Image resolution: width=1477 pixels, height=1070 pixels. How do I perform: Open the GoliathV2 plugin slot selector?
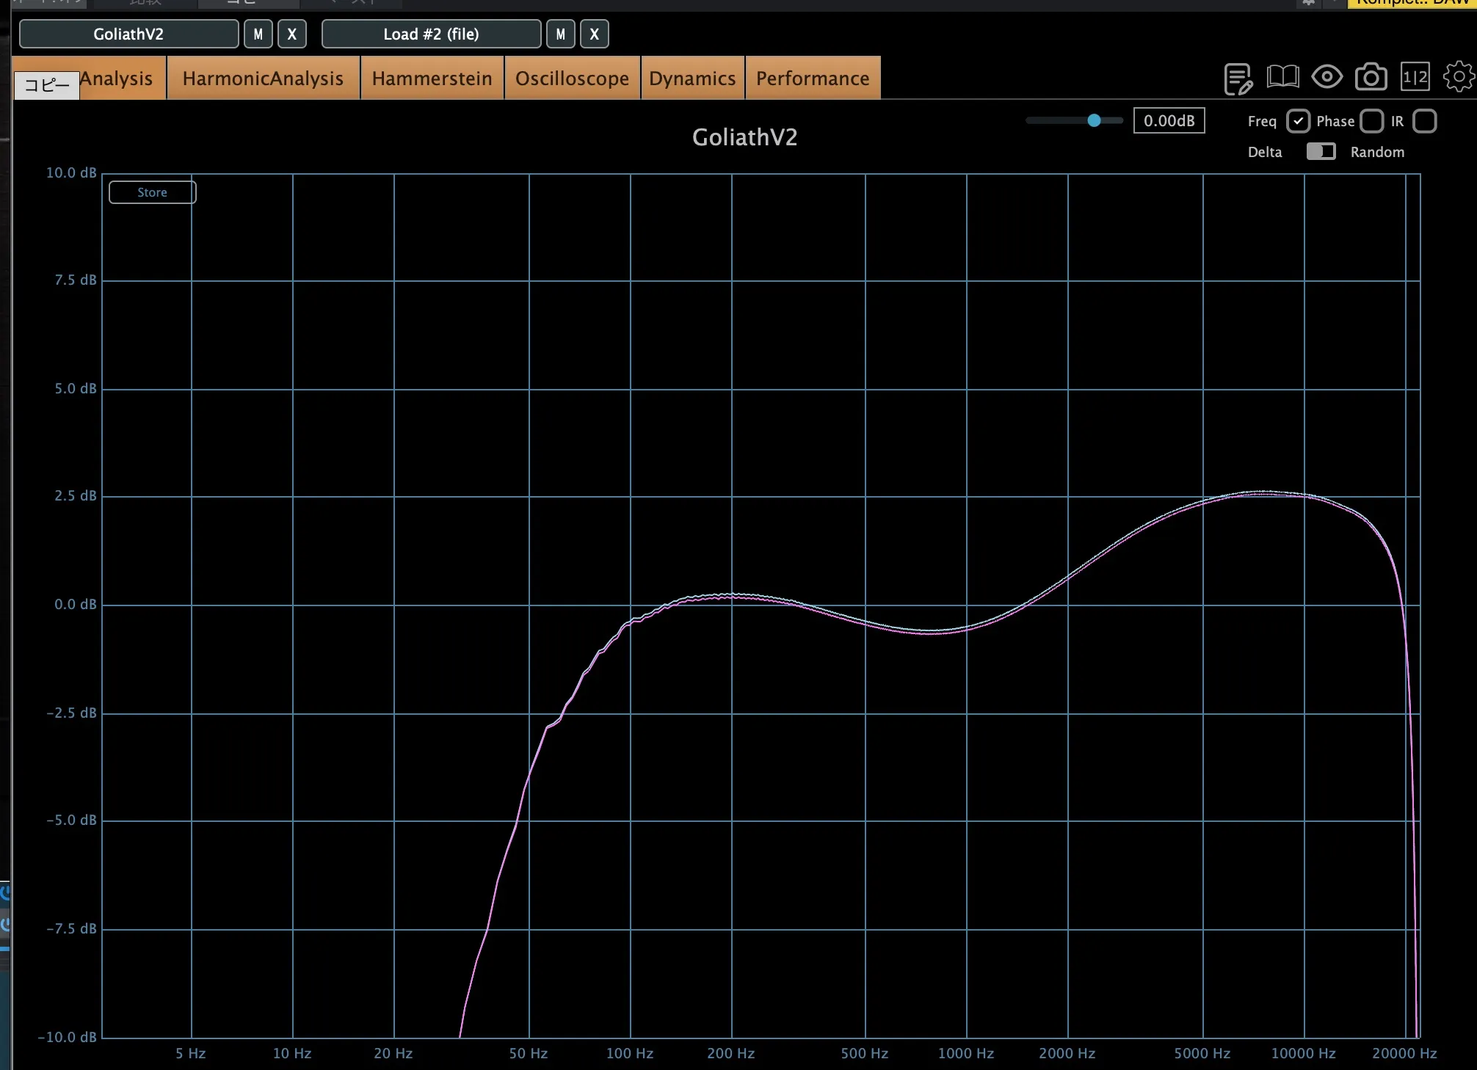pos(128,34)
